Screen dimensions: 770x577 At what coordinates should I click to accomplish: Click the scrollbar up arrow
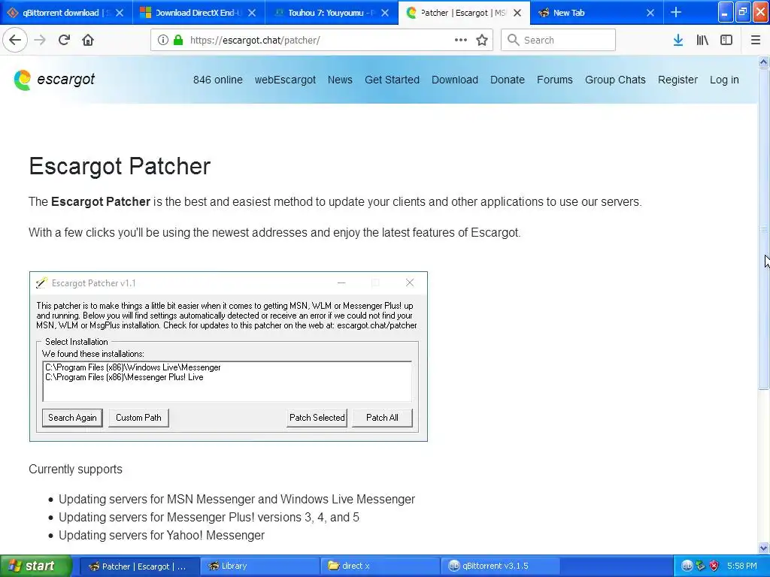[x=764, y=62]
